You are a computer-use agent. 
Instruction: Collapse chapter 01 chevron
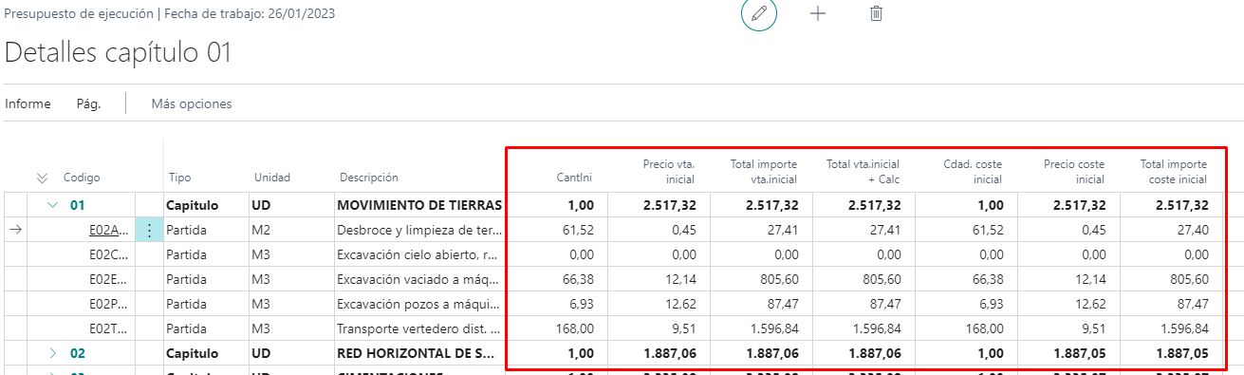[x=53, y=205]
